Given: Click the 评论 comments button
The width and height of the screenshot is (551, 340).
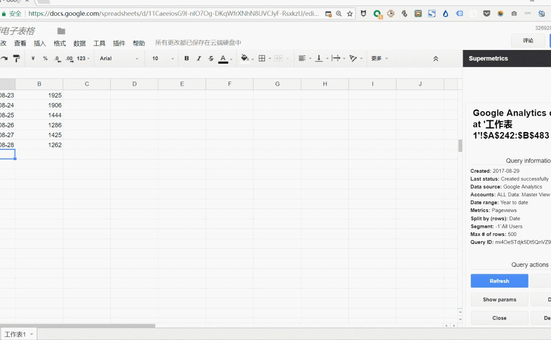Looking at the screenshot, I should [x=528, y=40].
